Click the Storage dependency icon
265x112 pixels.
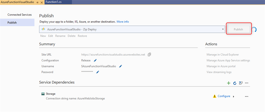(43, 94)
